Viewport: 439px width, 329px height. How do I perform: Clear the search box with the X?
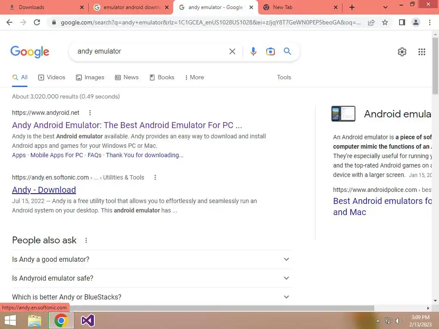232,51
